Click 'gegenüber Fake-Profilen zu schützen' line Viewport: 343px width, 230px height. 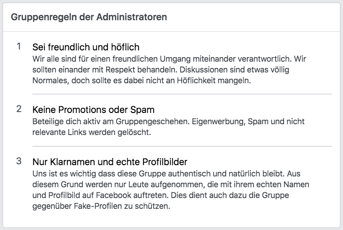pyautogui.click(x=101, y=206)
